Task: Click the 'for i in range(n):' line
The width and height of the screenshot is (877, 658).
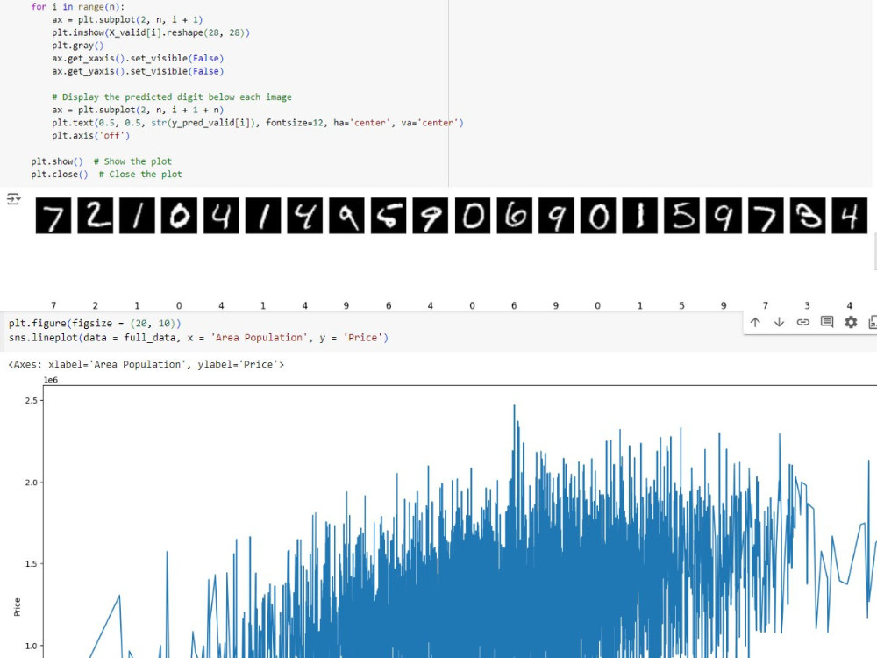Action: click(78, 7)
